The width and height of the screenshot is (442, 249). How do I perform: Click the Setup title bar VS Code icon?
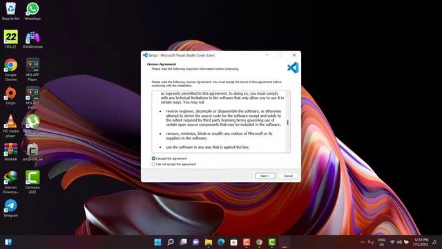coord(145,55)
